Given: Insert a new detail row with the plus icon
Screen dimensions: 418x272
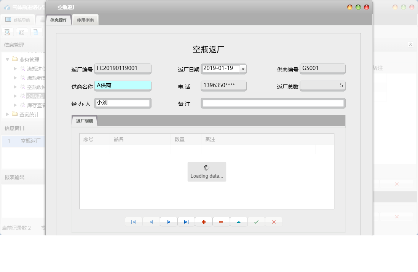Looking at the screenshot, I should tap(204, 221).
